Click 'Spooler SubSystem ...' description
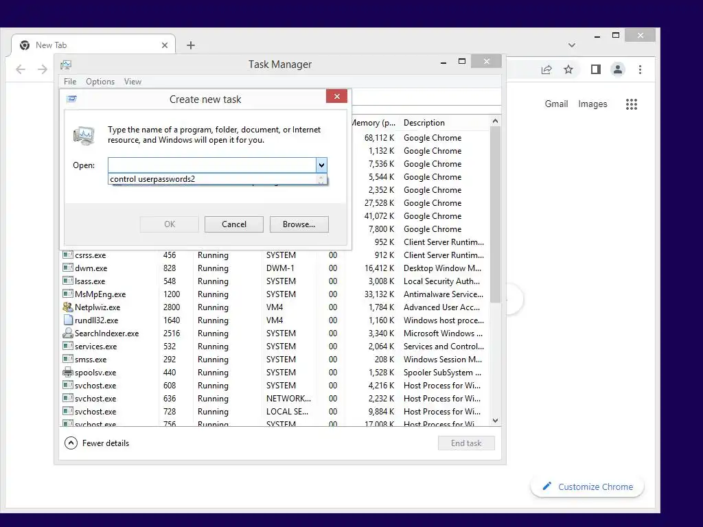703x527 pixels. click(x=443, y=373)
